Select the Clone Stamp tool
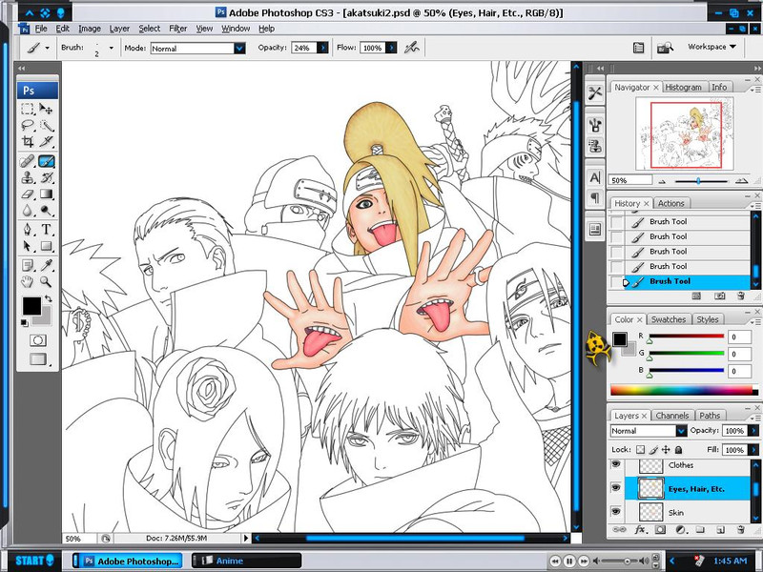763x572 pixels. click(28, 177)
